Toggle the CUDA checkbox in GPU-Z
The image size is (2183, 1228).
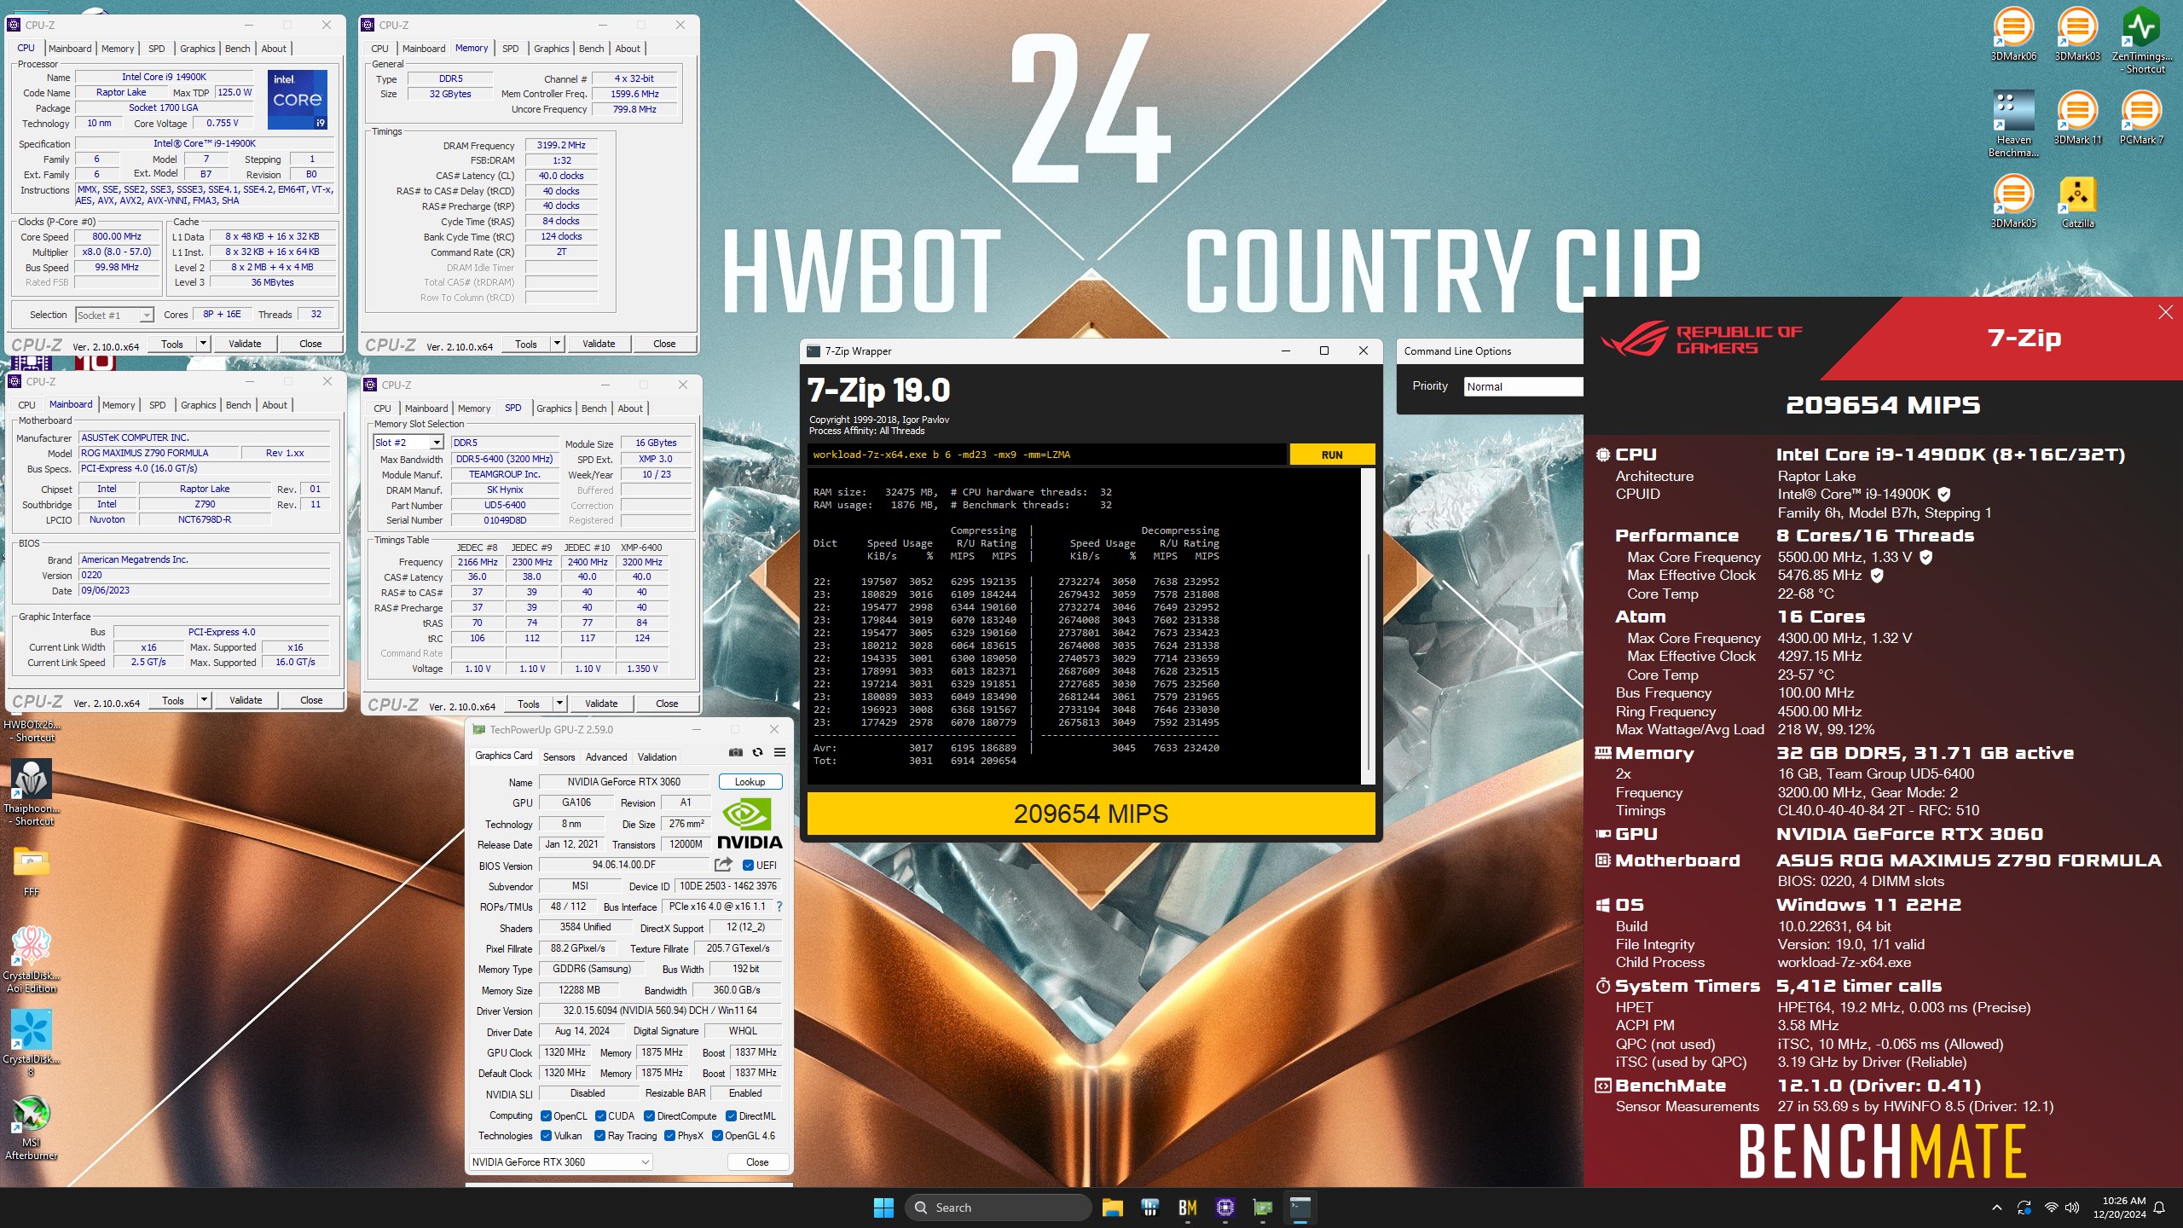pos(600,1115)
